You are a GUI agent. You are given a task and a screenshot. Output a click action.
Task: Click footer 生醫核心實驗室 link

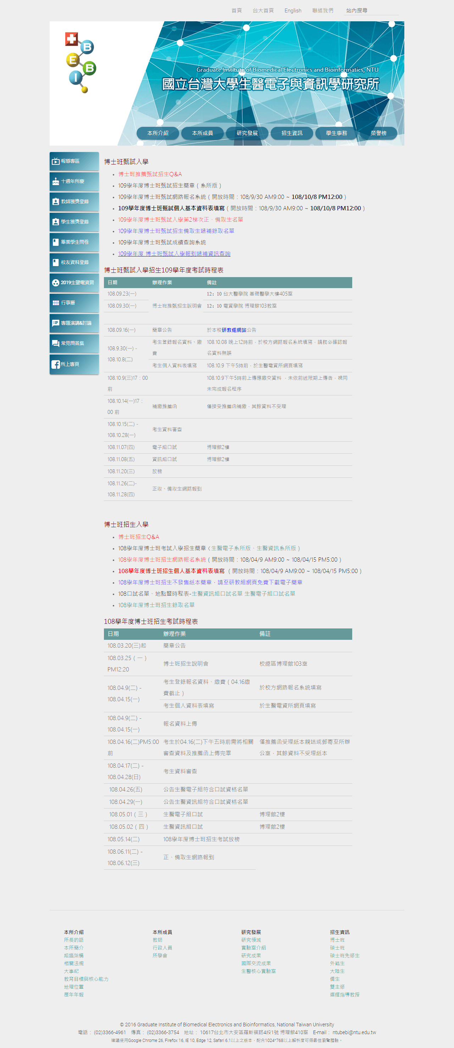[258, 972]
